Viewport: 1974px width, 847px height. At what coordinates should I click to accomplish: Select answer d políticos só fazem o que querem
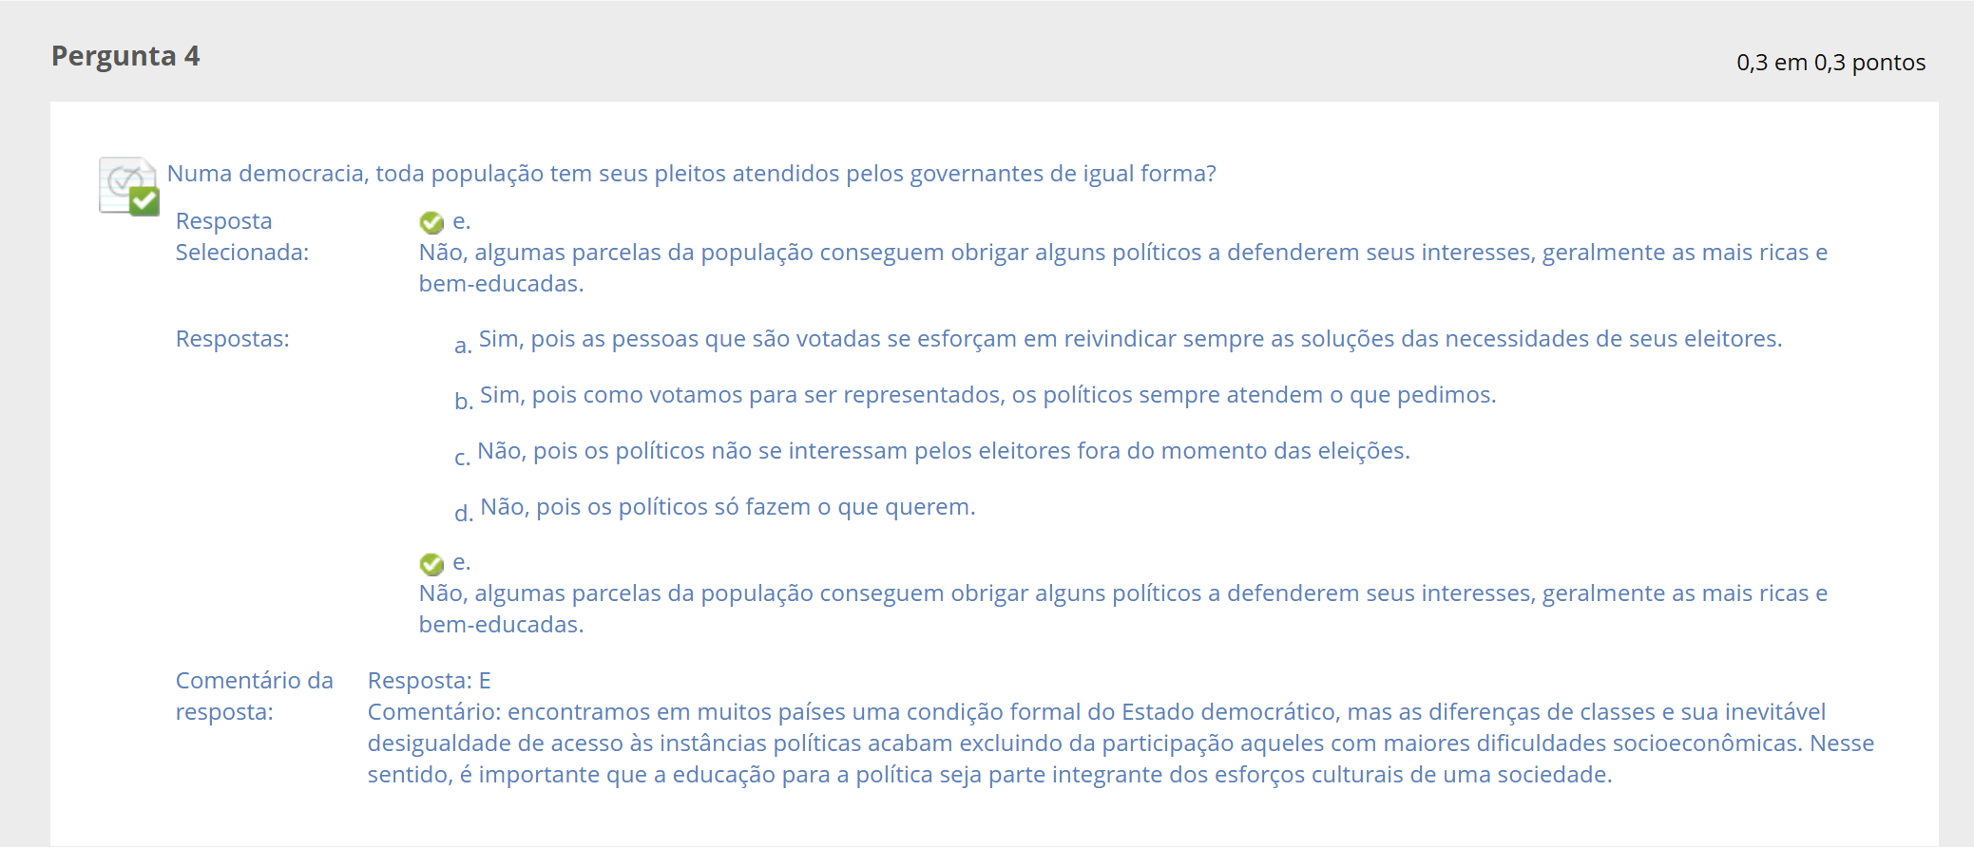tap(727, 507)
